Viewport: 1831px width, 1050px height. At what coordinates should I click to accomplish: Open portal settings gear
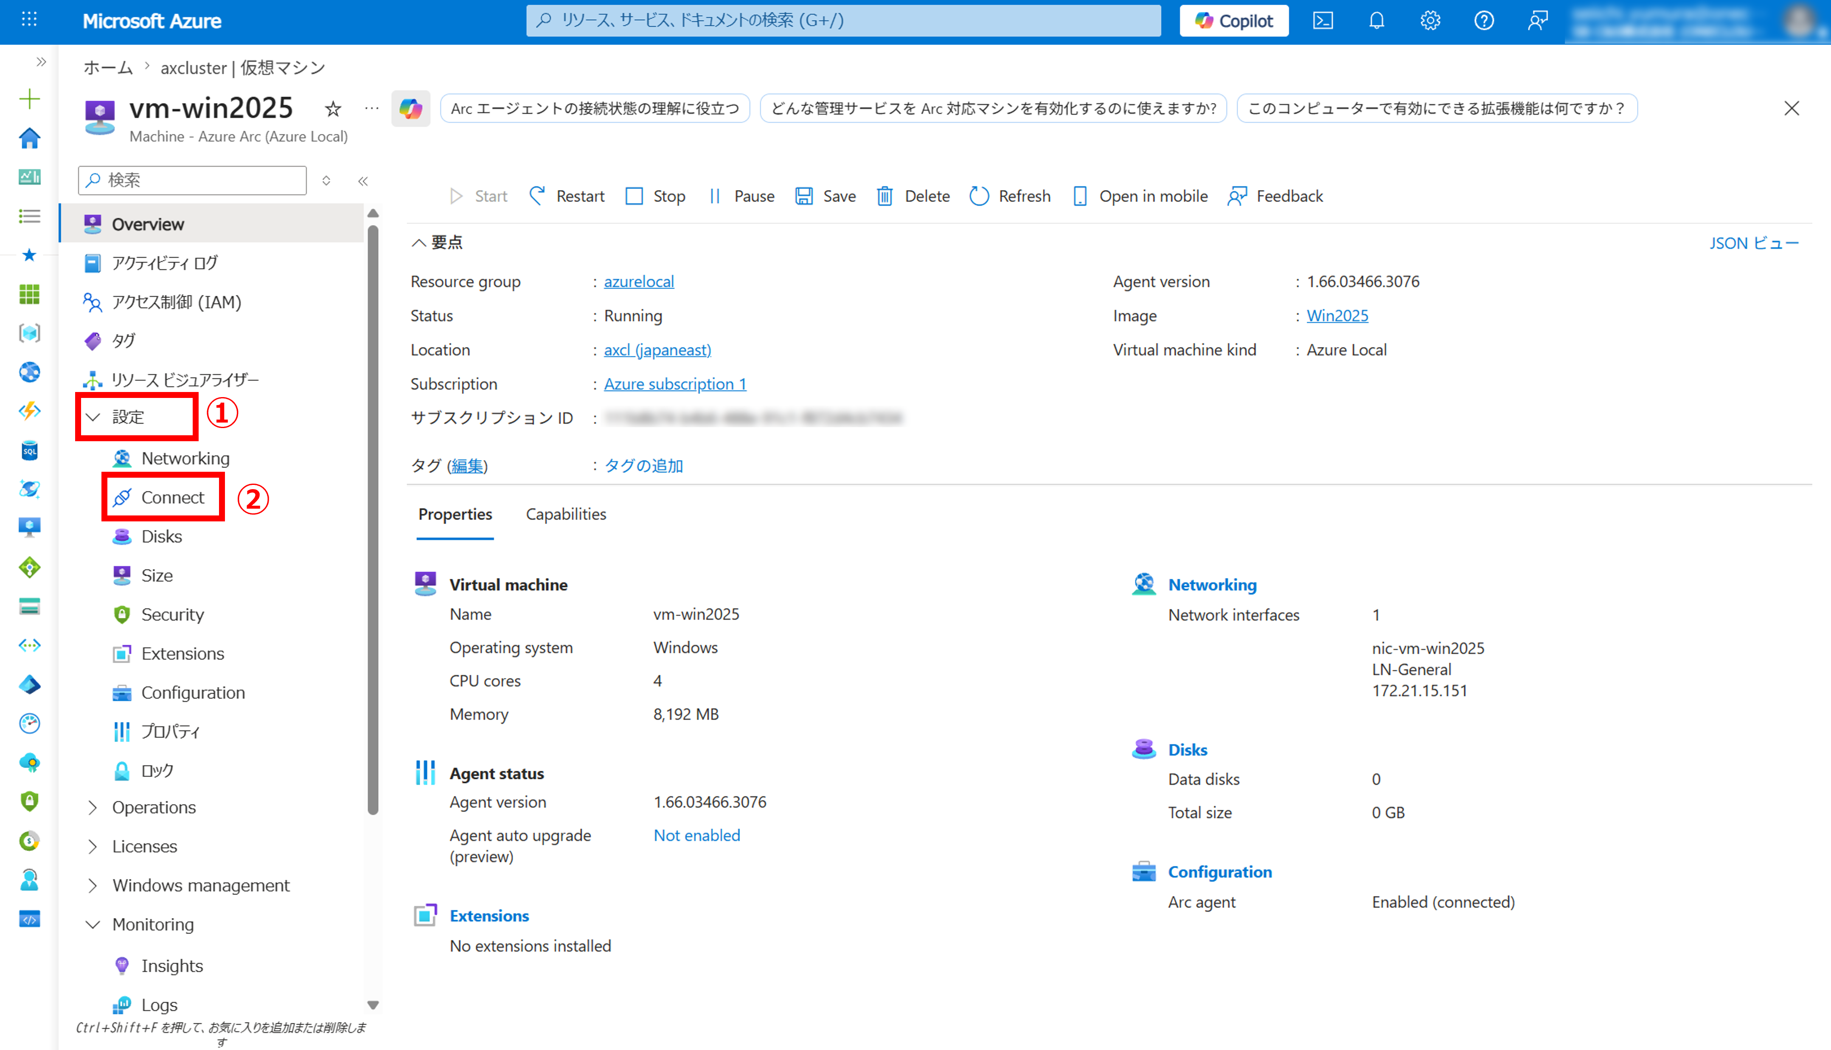(x=1430, y=20)
